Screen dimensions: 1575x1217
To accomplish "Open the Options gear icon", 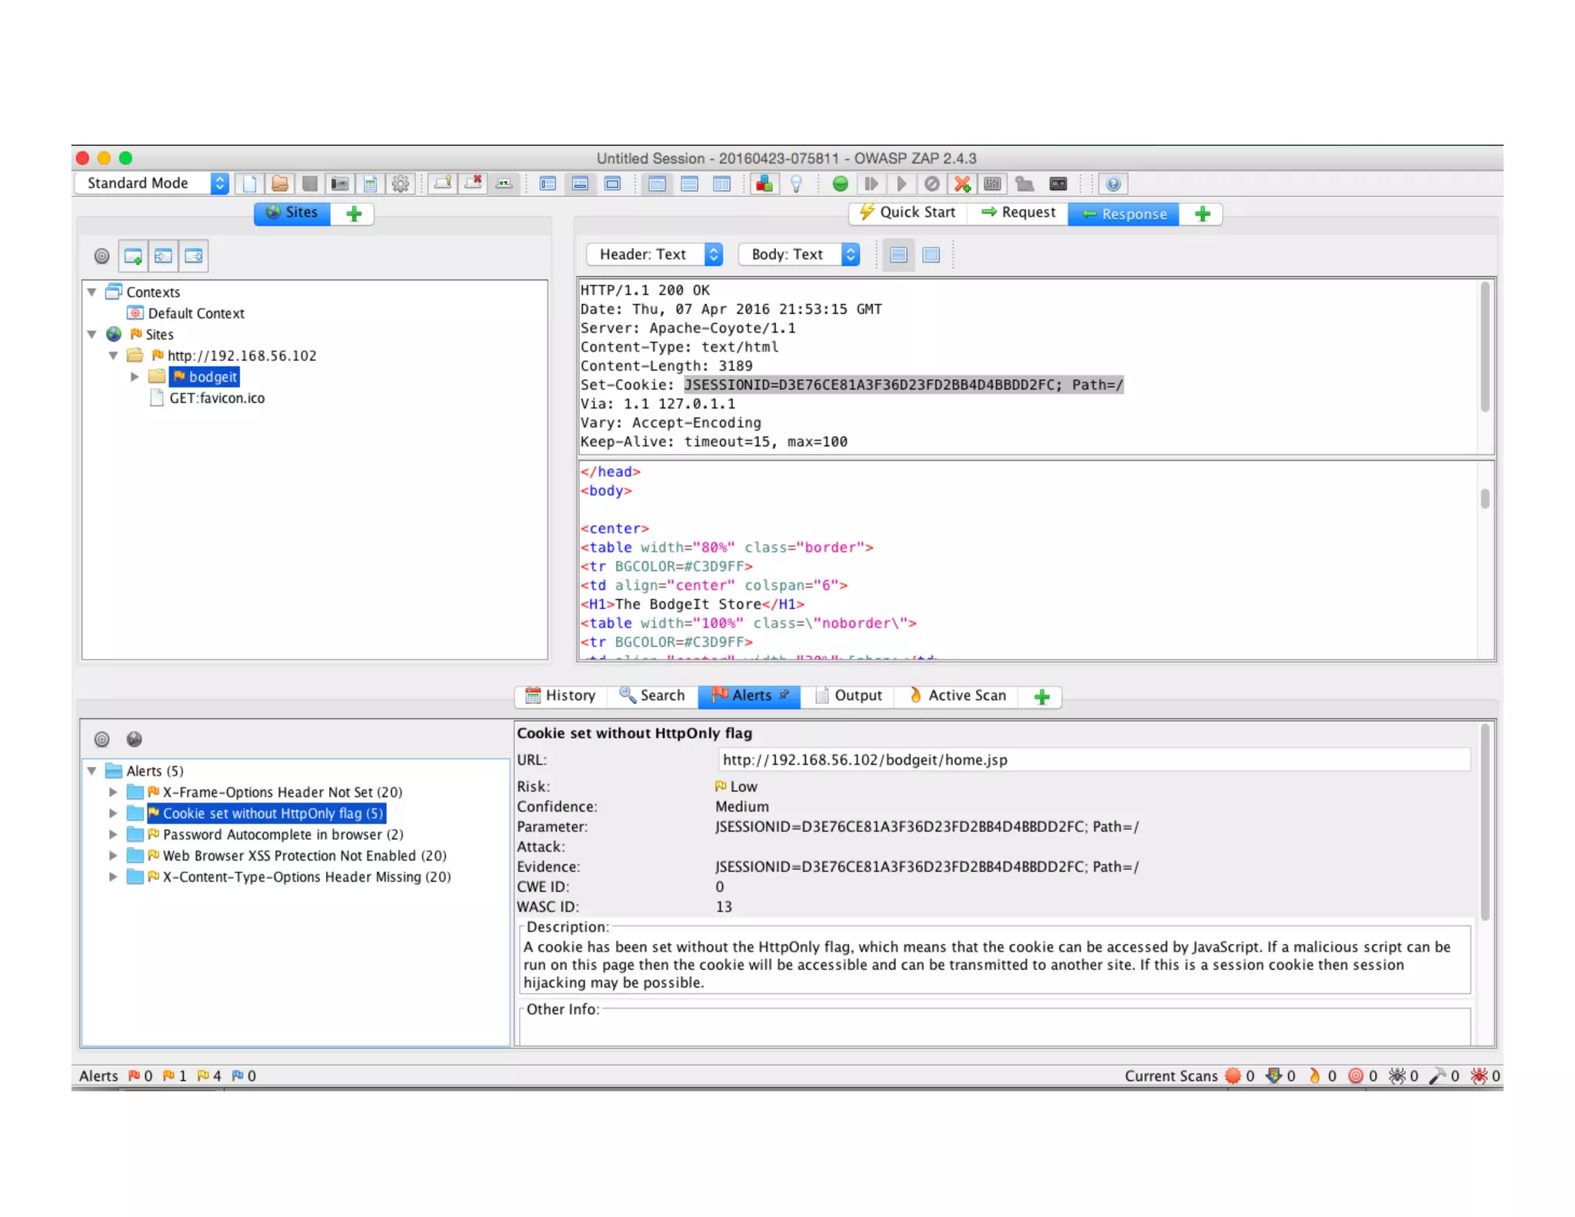I will coord(400,184).
